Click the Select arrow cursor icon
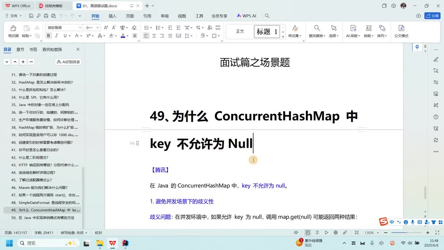Viewport: 444px width, 250px height. [x=334, y=28]
